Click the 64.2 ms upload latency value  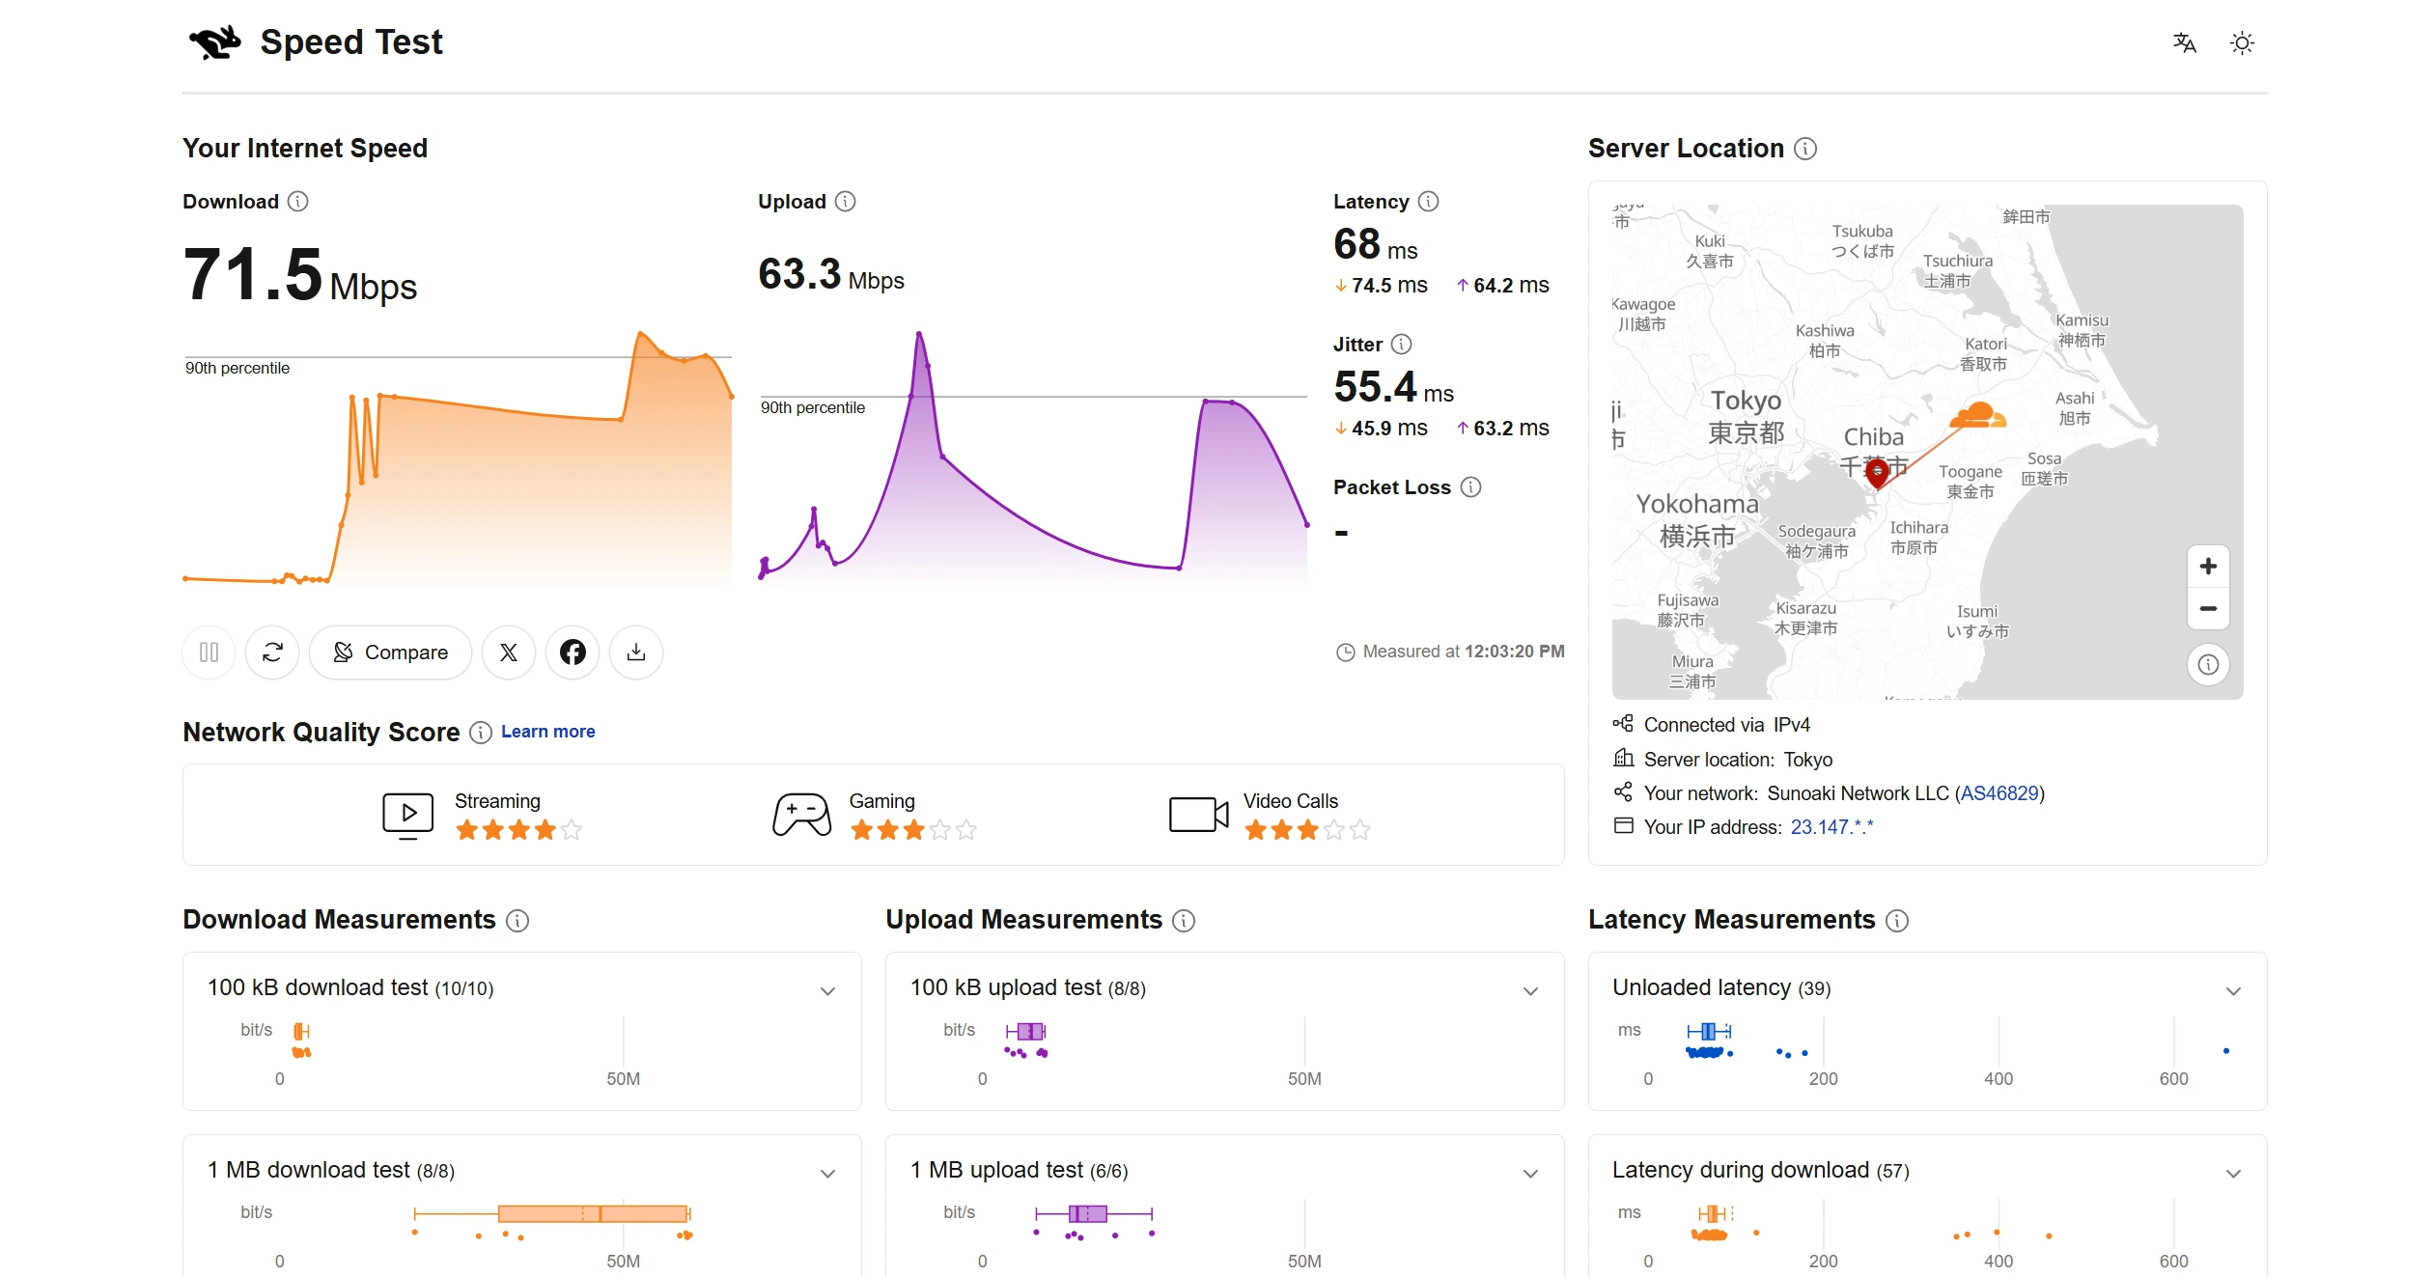1502,286
